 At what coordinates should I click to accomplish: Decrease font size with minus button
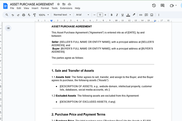[x=94, y=15]
